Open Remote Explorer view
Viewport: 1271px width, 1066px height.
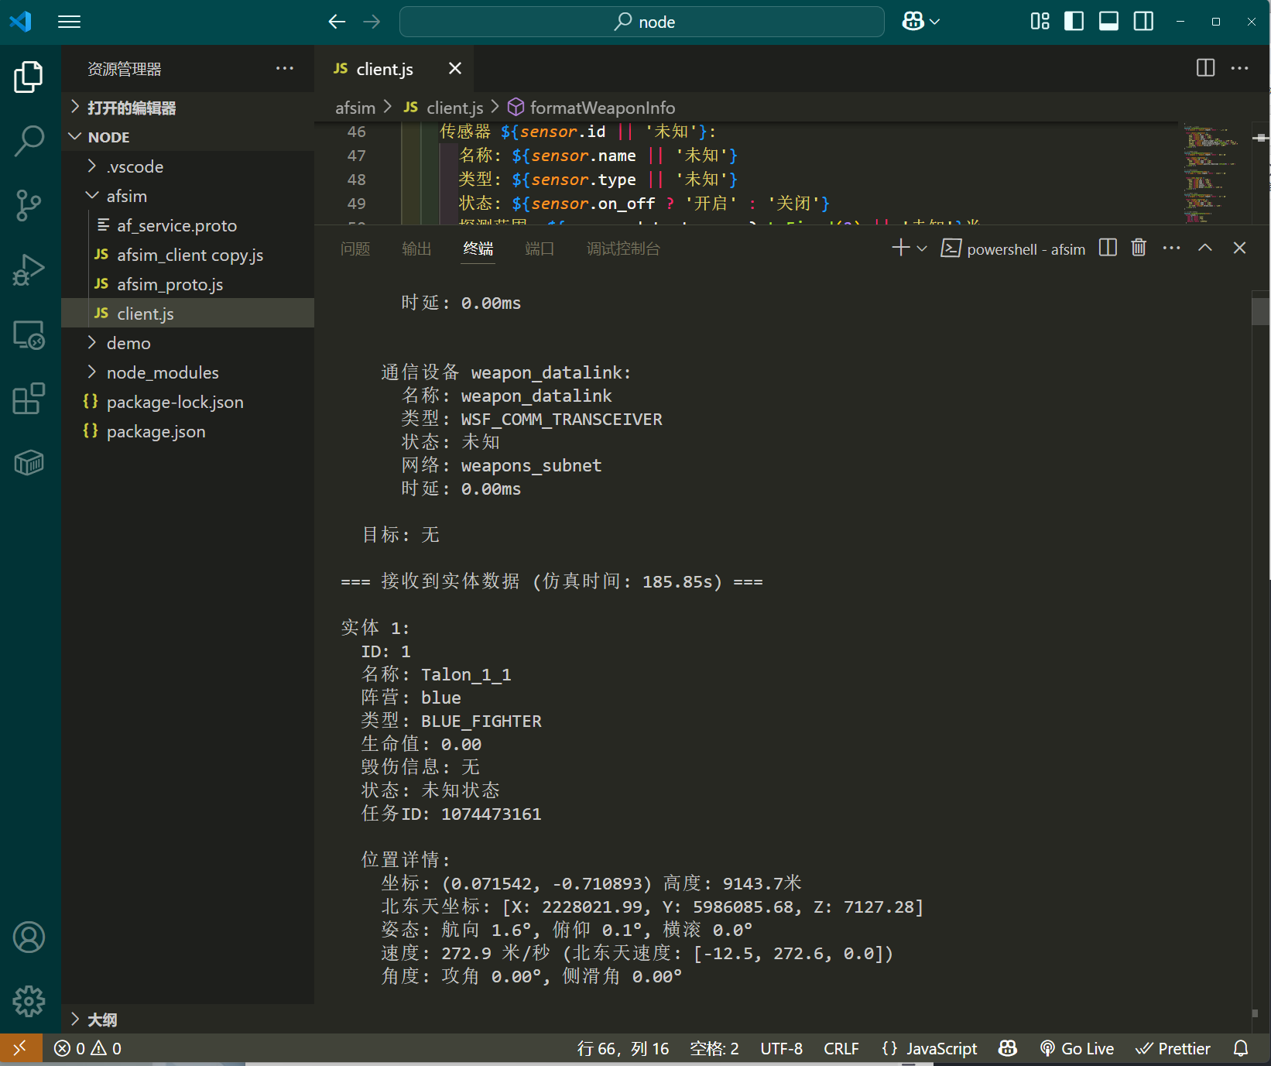pos(29,334)
